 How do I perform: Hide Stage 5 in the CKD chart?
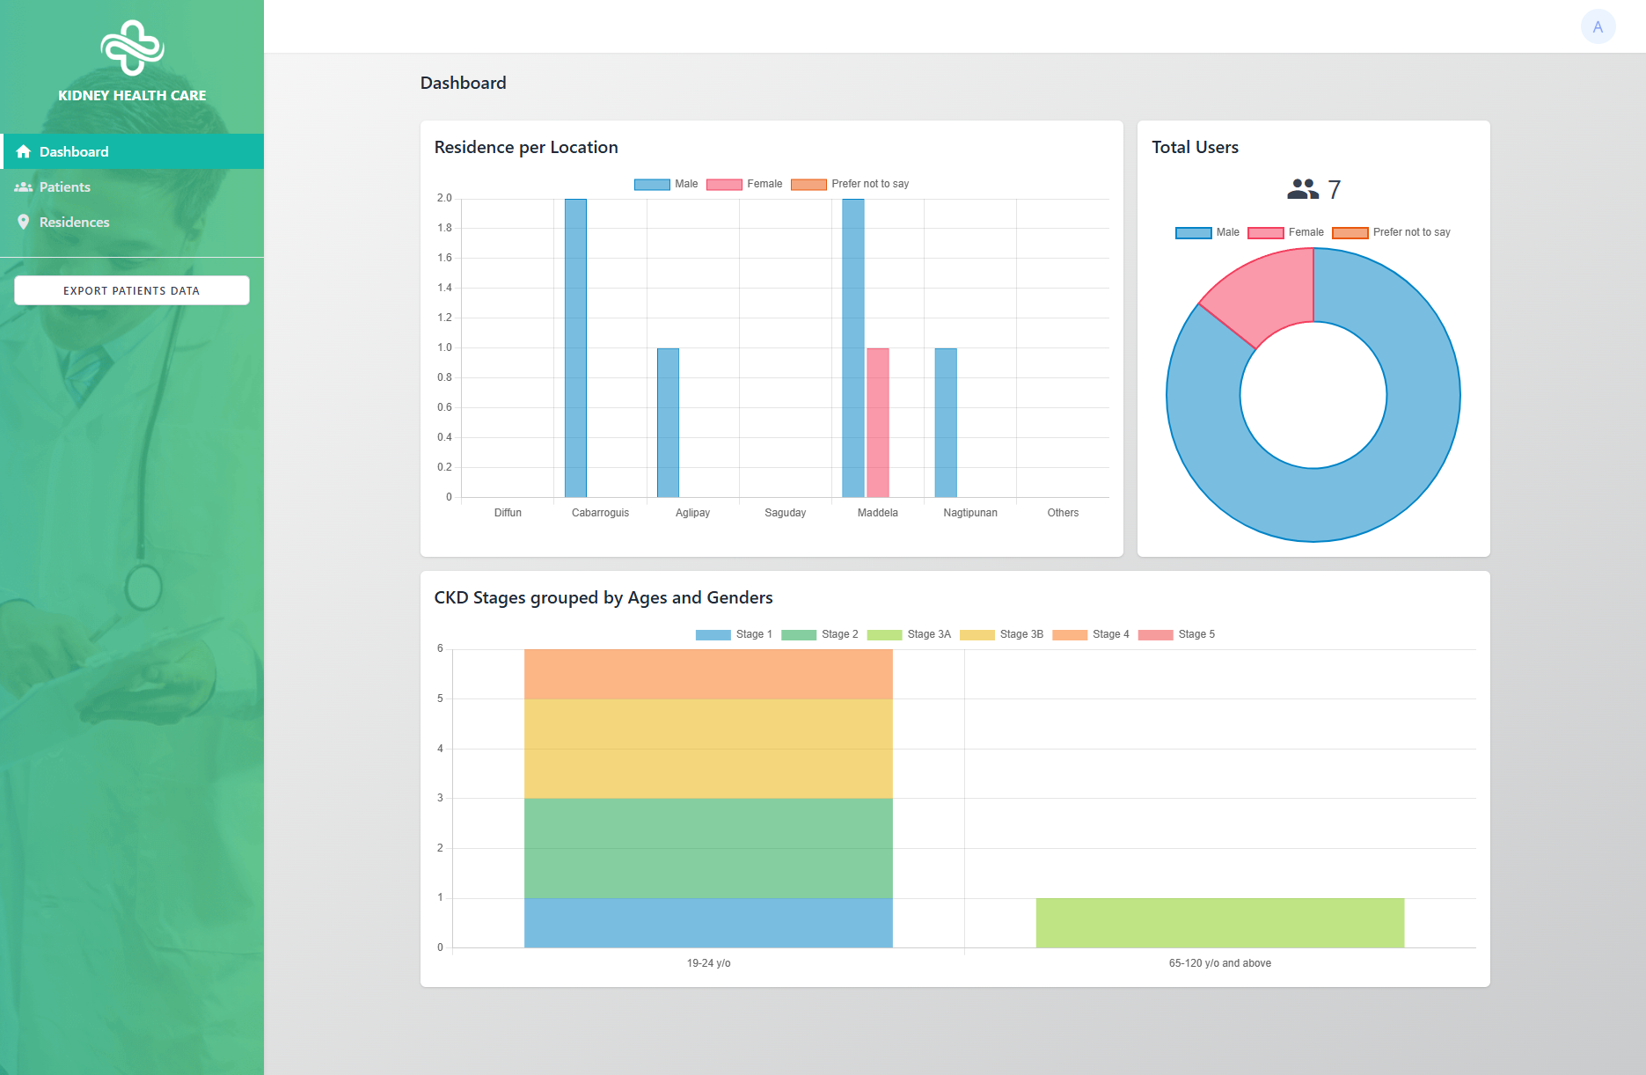(1176, 634)
